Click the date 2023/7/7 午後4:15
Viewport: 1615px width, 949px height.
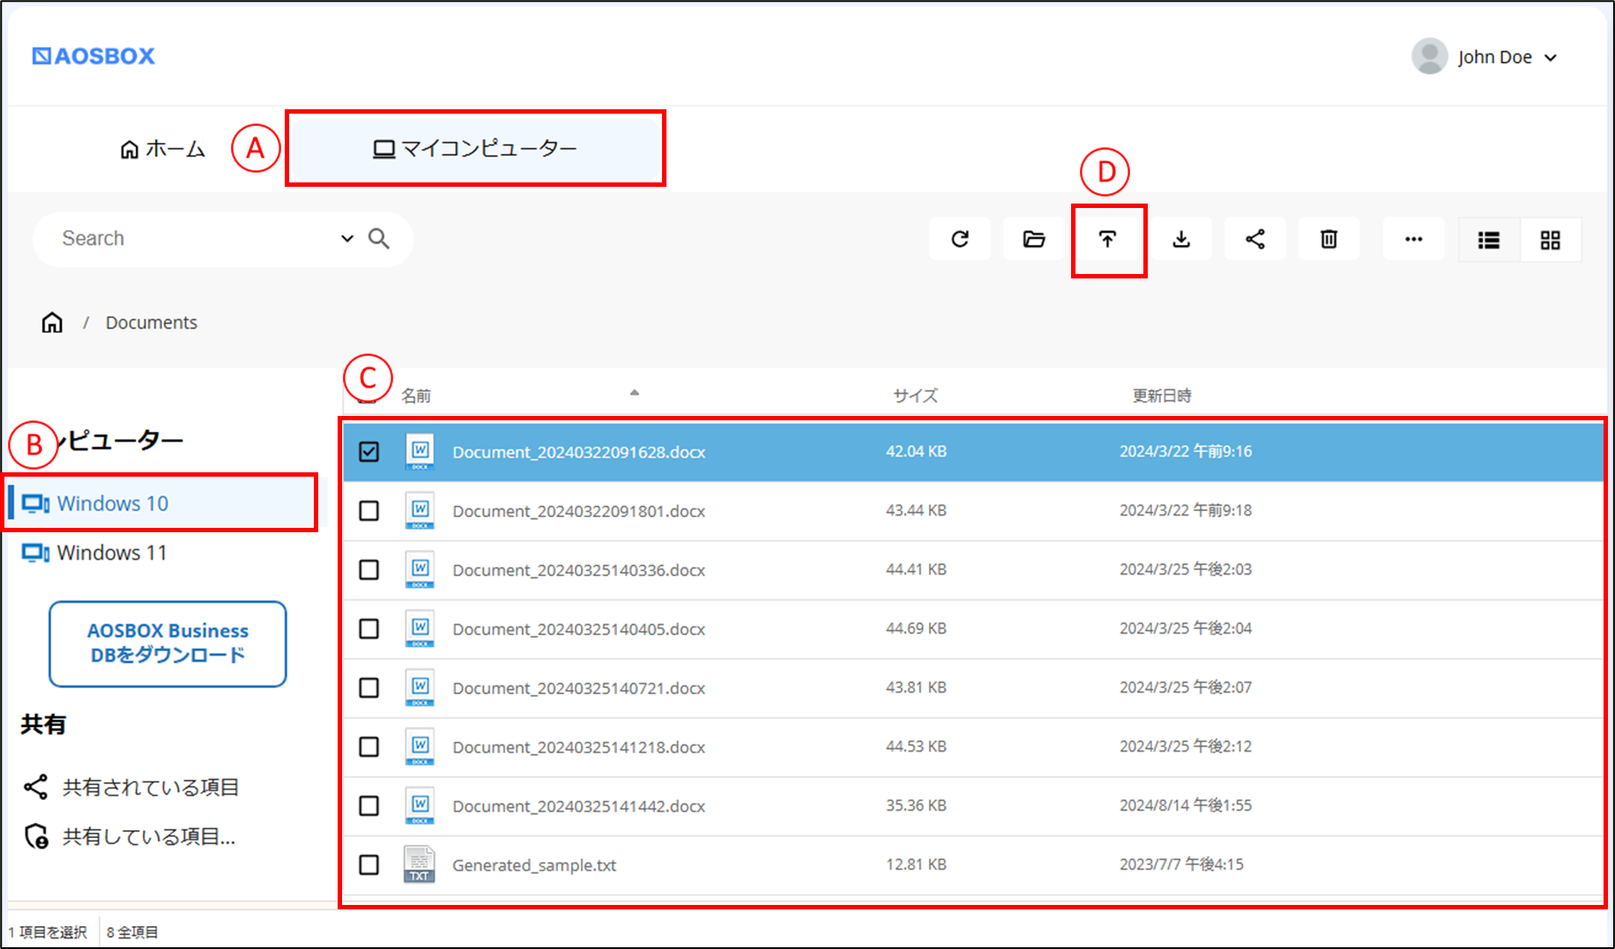click(1181, 864)
